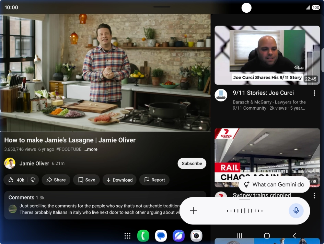The image size is (324, 244).
Task: Tap the Gemini voice waveform
Action: 245,210
